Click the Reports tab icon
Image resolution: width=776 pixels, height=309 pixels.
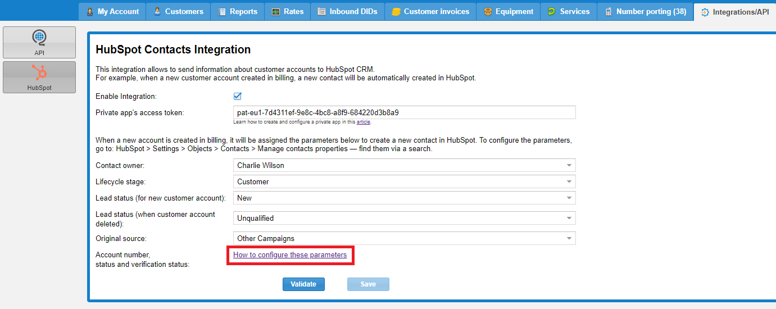click(x=222, y=11)
